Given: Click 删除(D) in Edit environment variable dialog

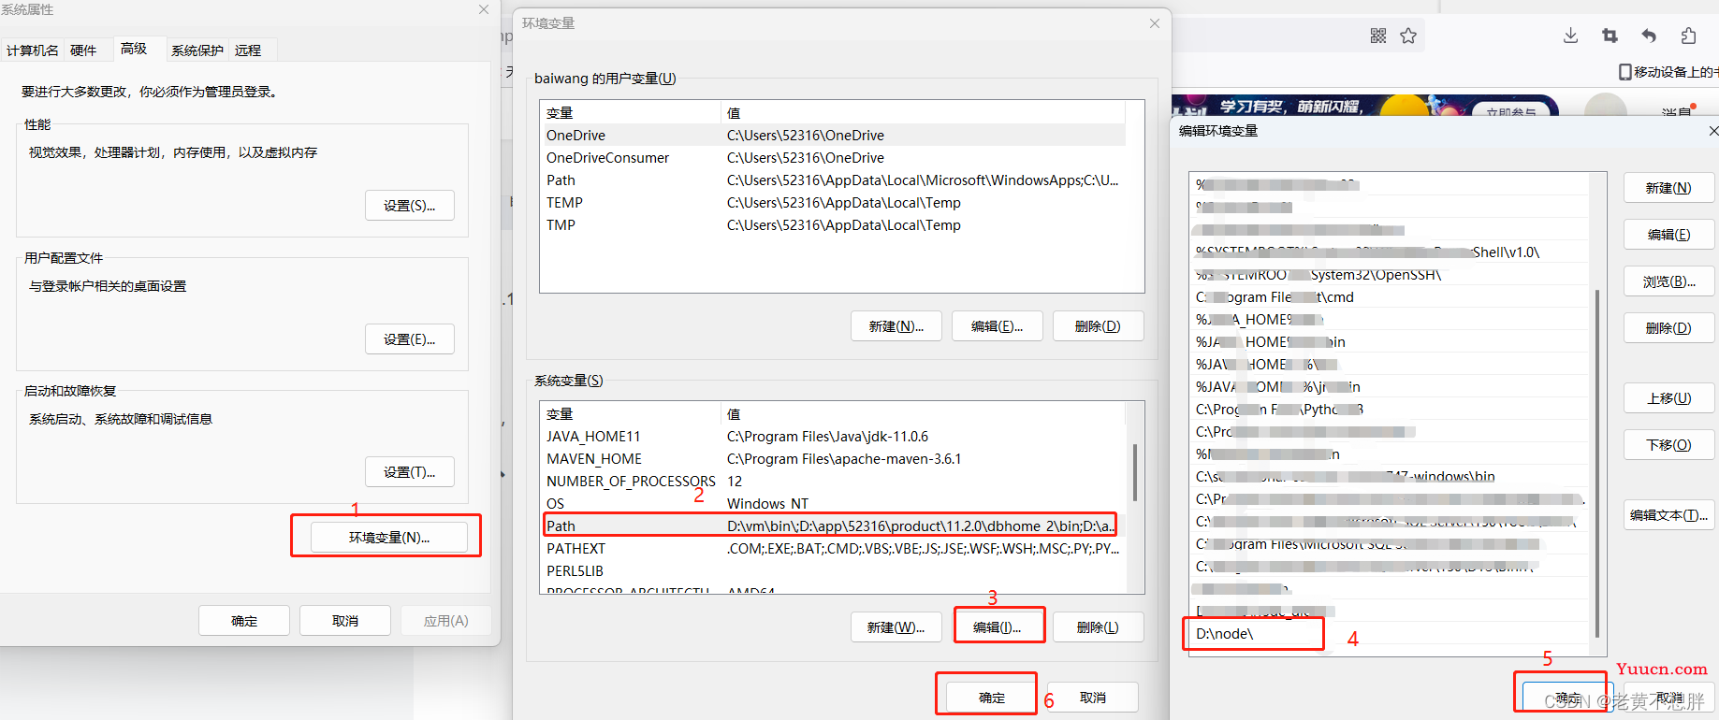Looking at the screenshot, I should click(x=1669, y=328).
